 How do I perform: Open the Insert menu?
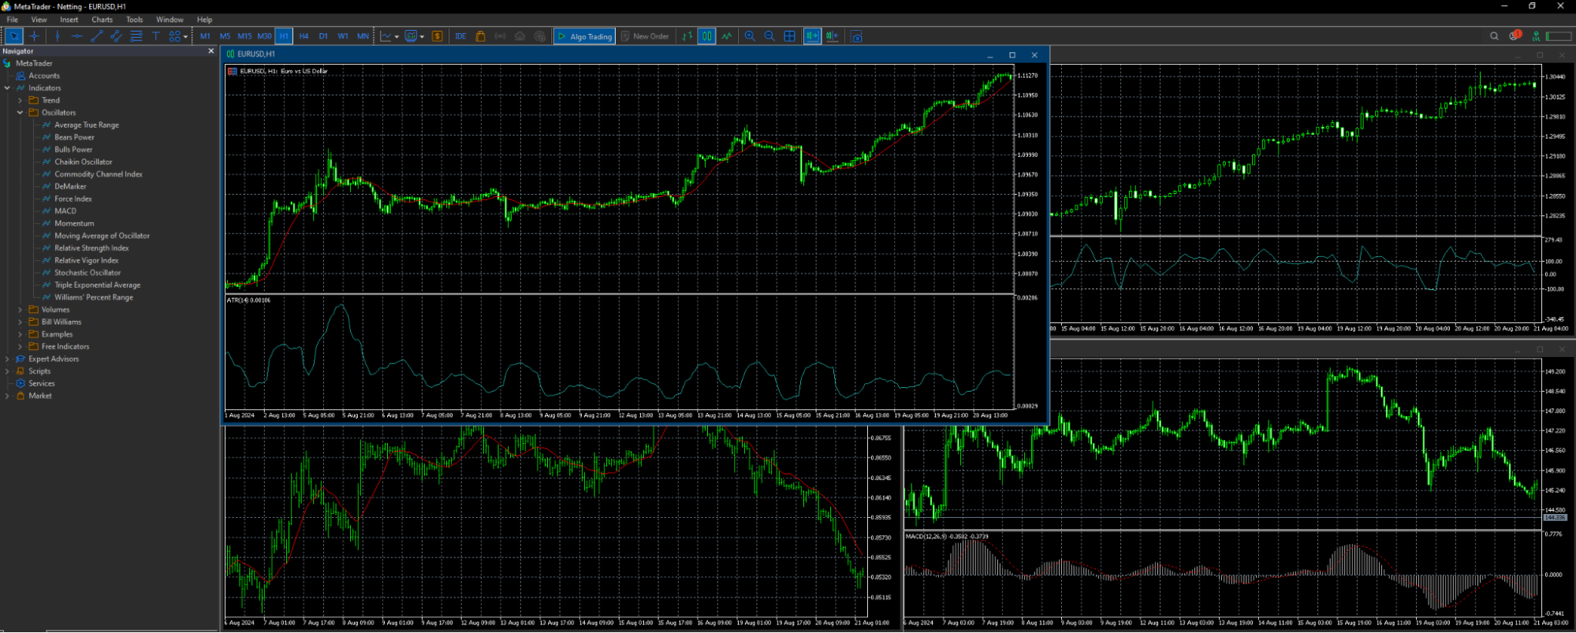69,20
